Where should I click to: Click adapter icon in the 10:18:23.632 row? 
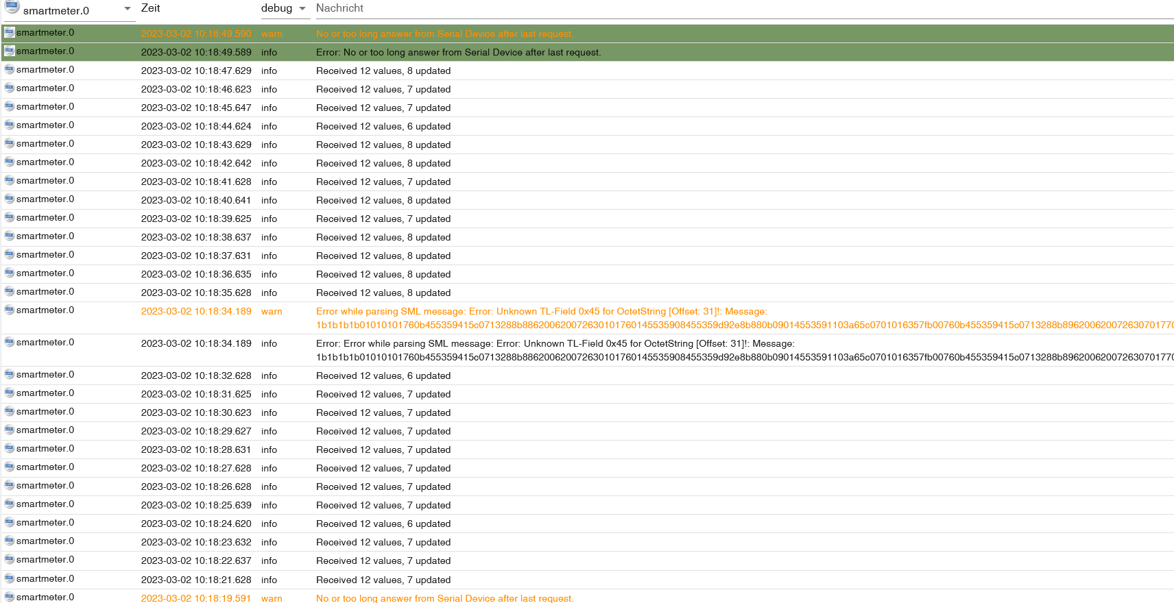pyautogui.click(x=10, y=541)
